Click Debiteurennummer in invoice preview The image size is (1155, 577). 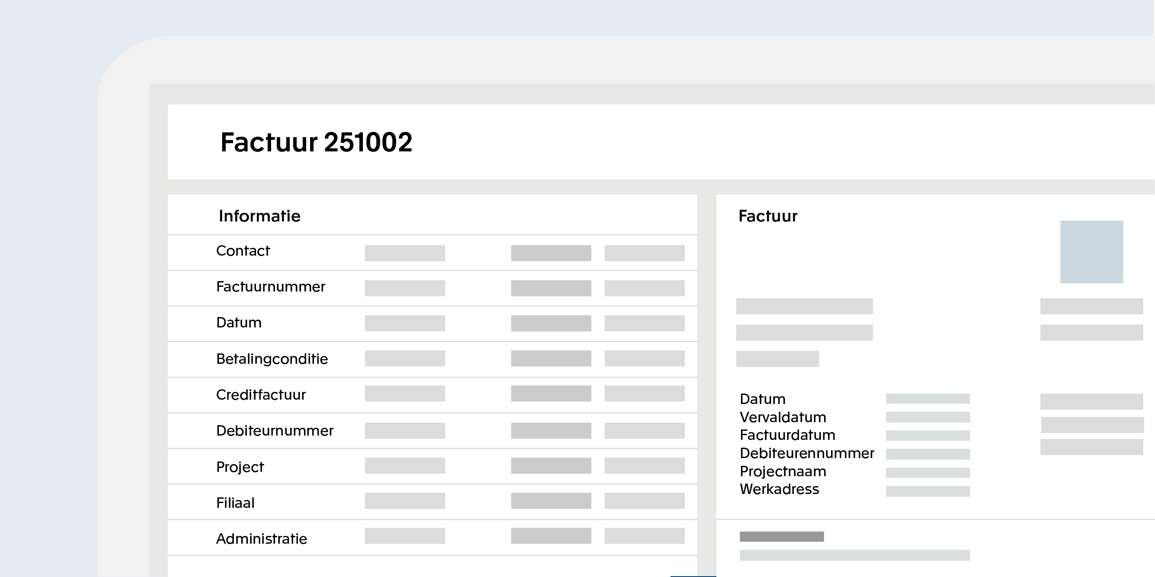tap(807, 453)
